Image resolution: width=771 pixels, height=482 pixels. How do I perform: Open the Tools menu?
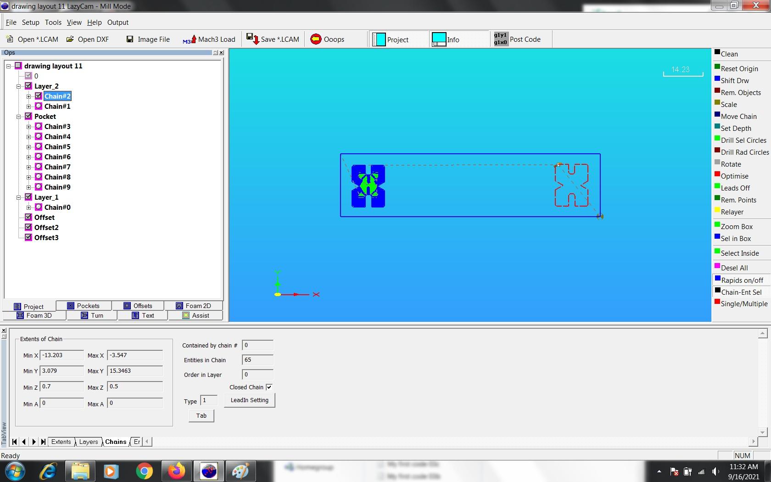point(53,22)
